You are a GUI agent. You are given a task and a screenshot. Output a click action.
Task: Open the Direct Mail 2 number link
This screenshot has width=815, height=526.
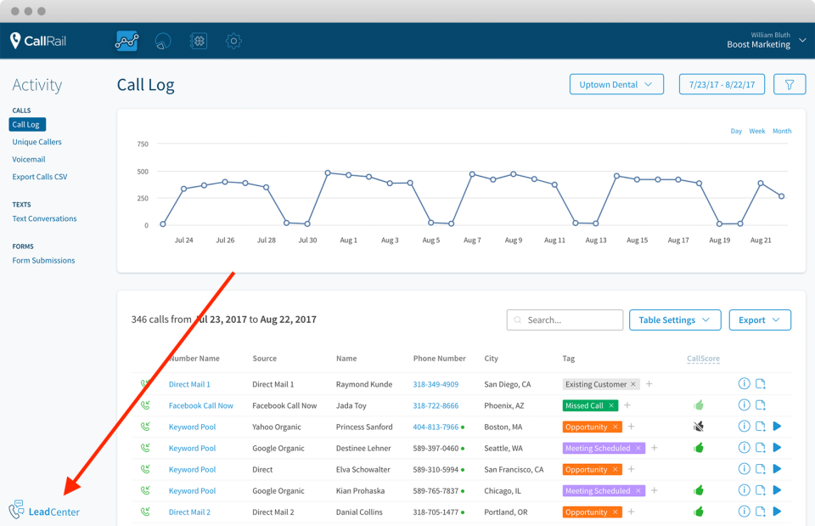[189, 512]
